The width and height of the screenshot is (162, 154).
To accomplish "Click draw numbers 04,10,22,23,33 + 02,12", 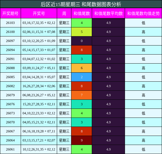I will 39,113.
